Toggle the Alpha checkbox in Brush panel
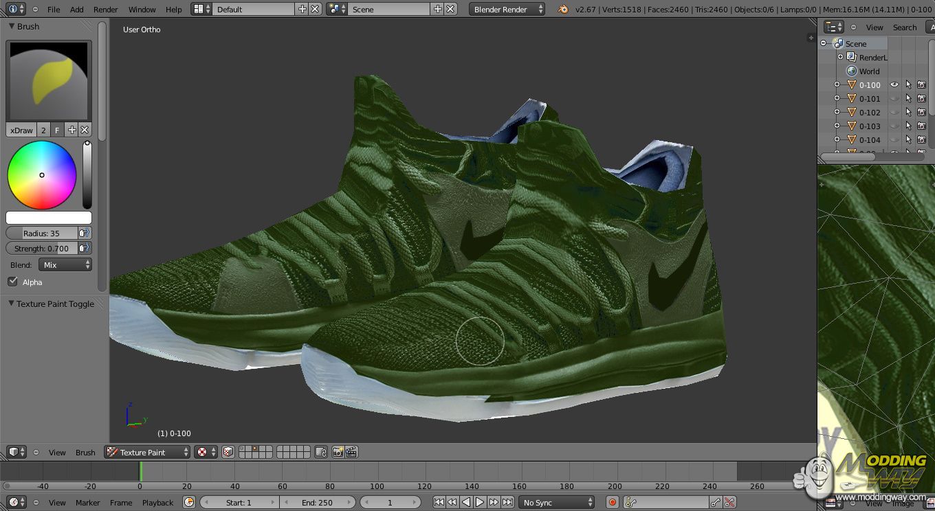The image size is (935, 511). (12, 282)
